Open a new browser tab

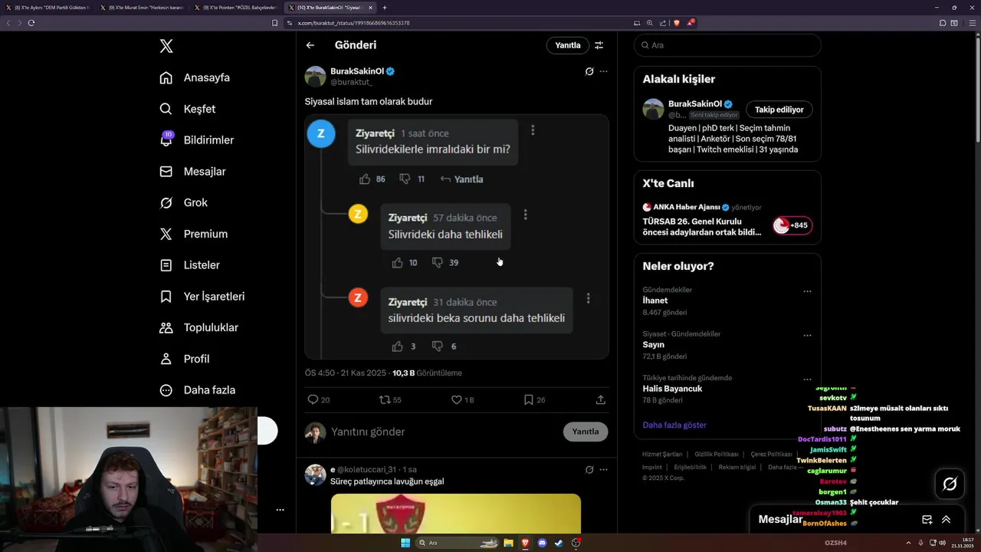click(385, 8)
